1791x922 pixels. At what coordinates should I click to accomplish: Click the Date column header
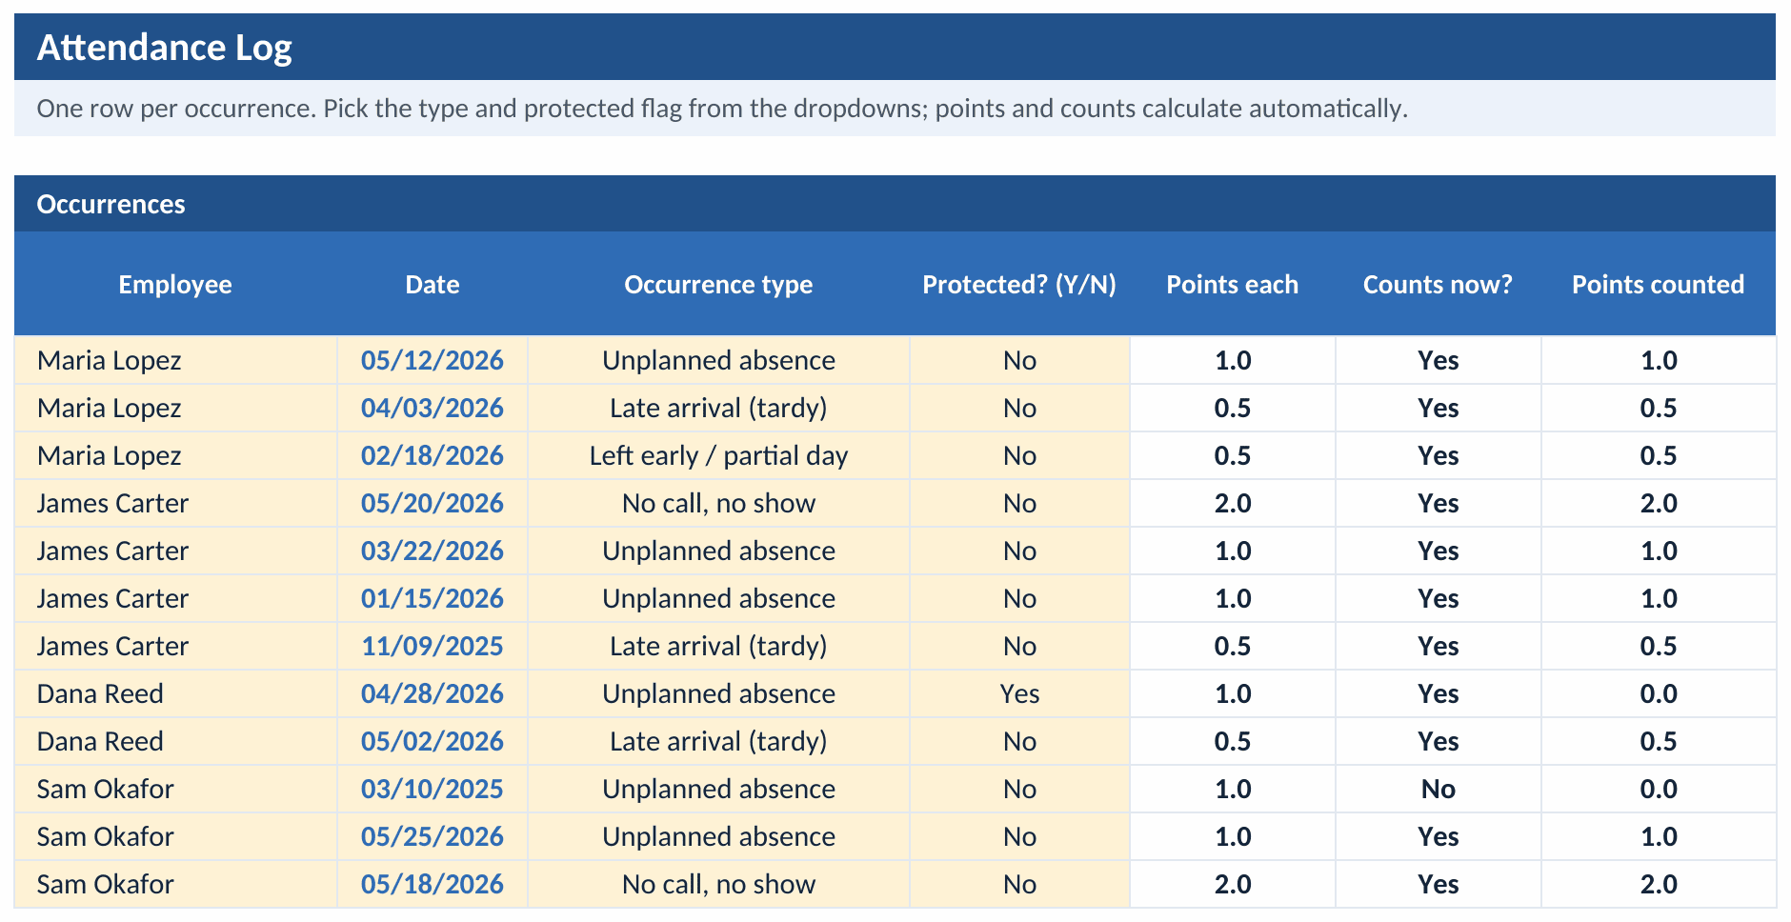pos(433,284)
